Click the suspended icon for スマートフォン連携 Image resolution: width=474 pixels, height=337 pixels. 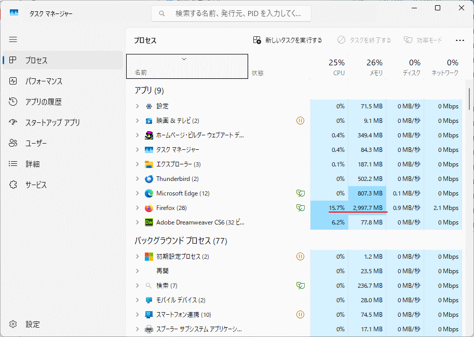300,315
